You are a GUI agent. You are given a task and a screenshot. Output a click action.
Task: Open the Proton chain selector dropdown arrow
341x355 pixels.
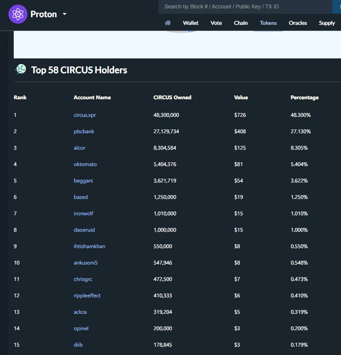click(x=65, y=14)
